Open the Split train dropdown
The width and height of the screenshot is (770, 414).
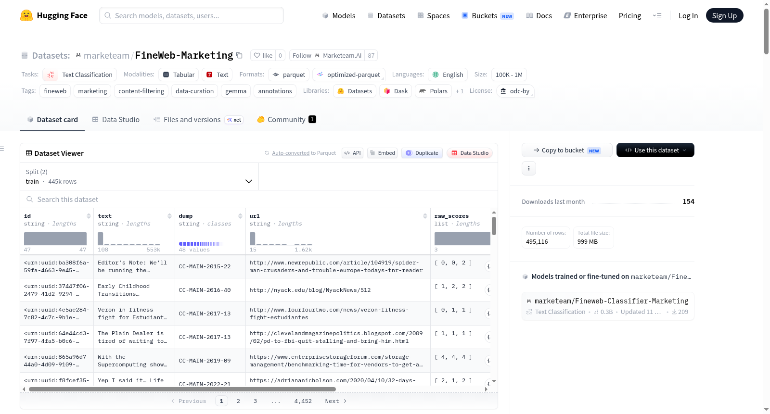click(x=139, y=176)
